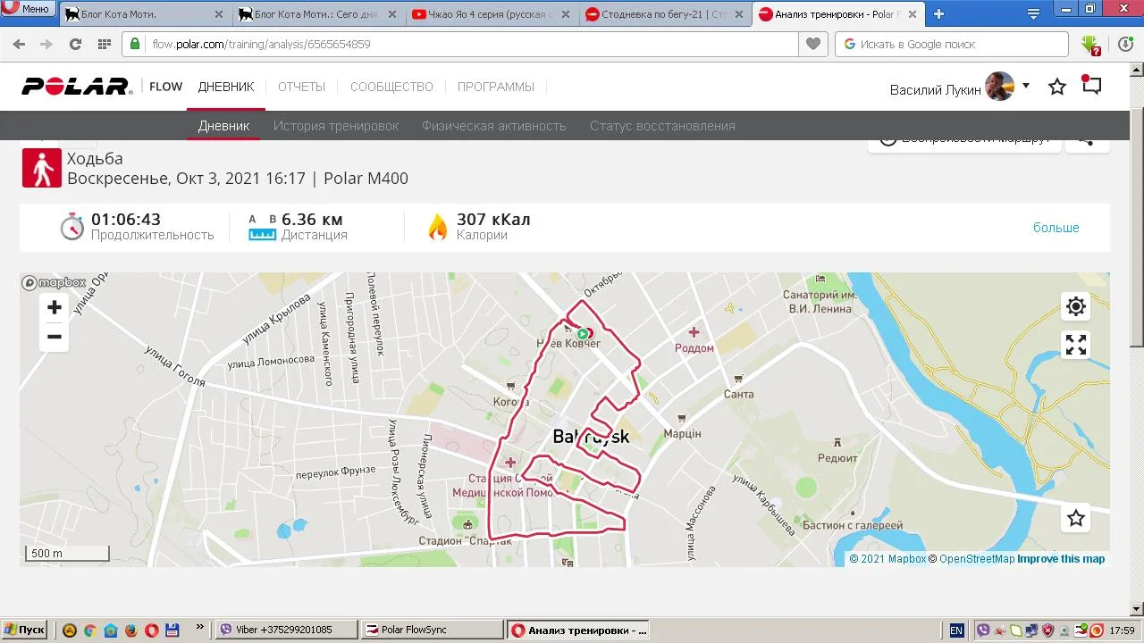Image resolution: width=1144 pixels, height=643 pixels.
Task: Open the OpenStreetMap link
Action: pos(972,559)
